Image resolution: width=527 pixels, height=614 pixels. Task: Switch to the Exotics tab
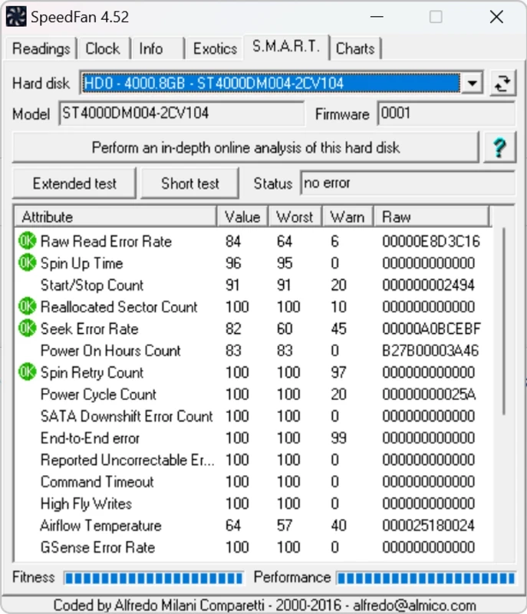215,48
